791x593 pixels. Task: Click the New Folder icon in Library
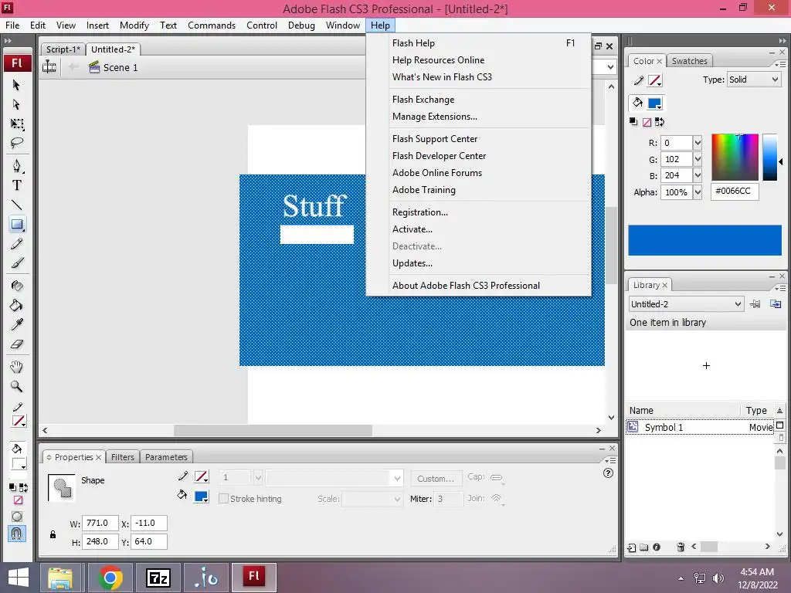(644, 547)
